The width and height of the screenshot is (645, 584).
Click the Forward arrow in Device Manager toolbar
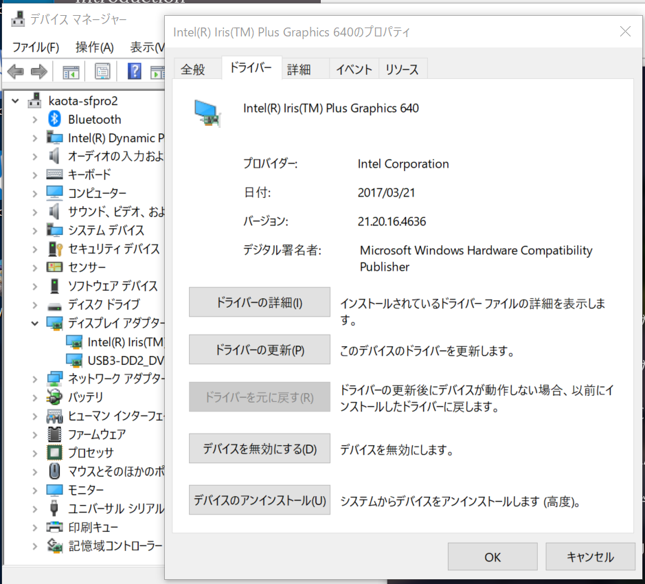click(39, 71)
